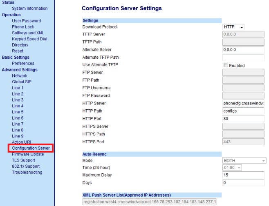Open Global SIP settings
This screenshot has width=269, height=206.
pyautogui.click(x=22, y=82)
